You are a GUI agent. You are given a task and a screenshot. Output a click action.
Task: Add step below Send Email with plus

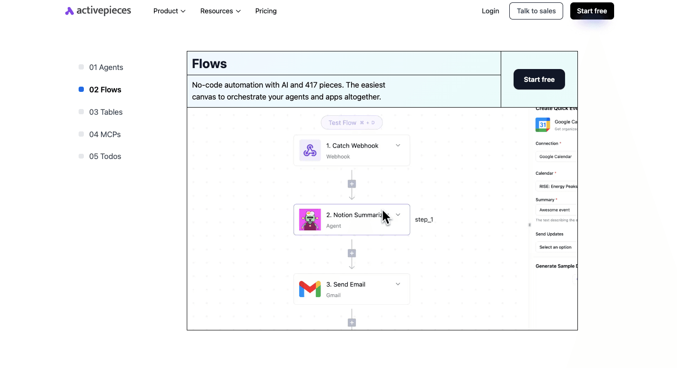pos(352,323)
